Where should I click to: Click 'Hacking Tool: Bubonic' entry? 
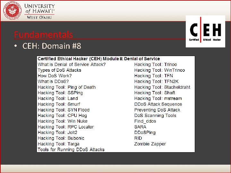tap(61, 138)
